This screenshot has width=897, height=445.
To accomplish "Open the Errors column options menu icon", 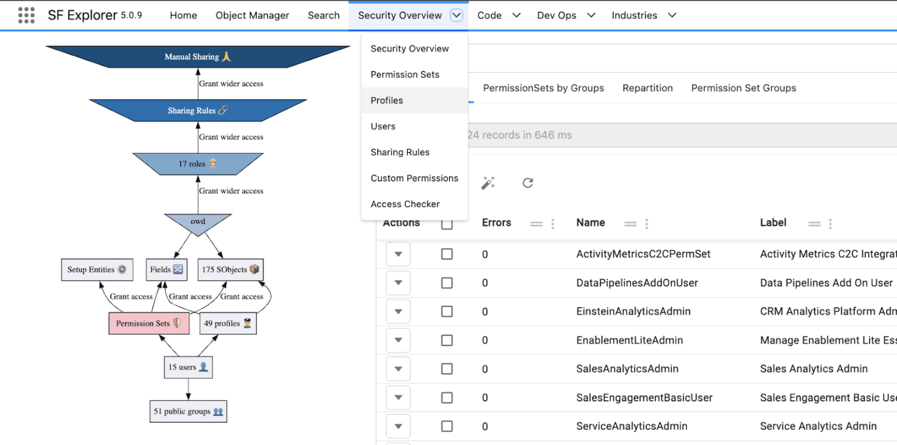I will (552, 223).
